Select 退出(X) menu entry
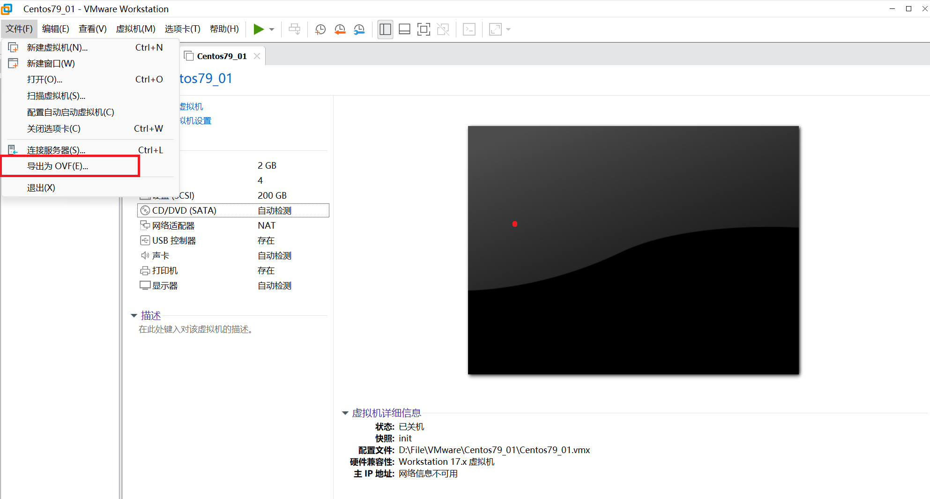Image resolution: width=930 pixels, height=499 pixels. point(90,187)
